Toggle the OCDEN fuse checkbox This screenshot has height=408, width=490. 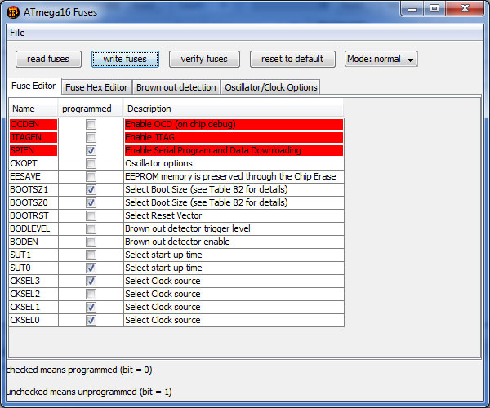(91, 125)
